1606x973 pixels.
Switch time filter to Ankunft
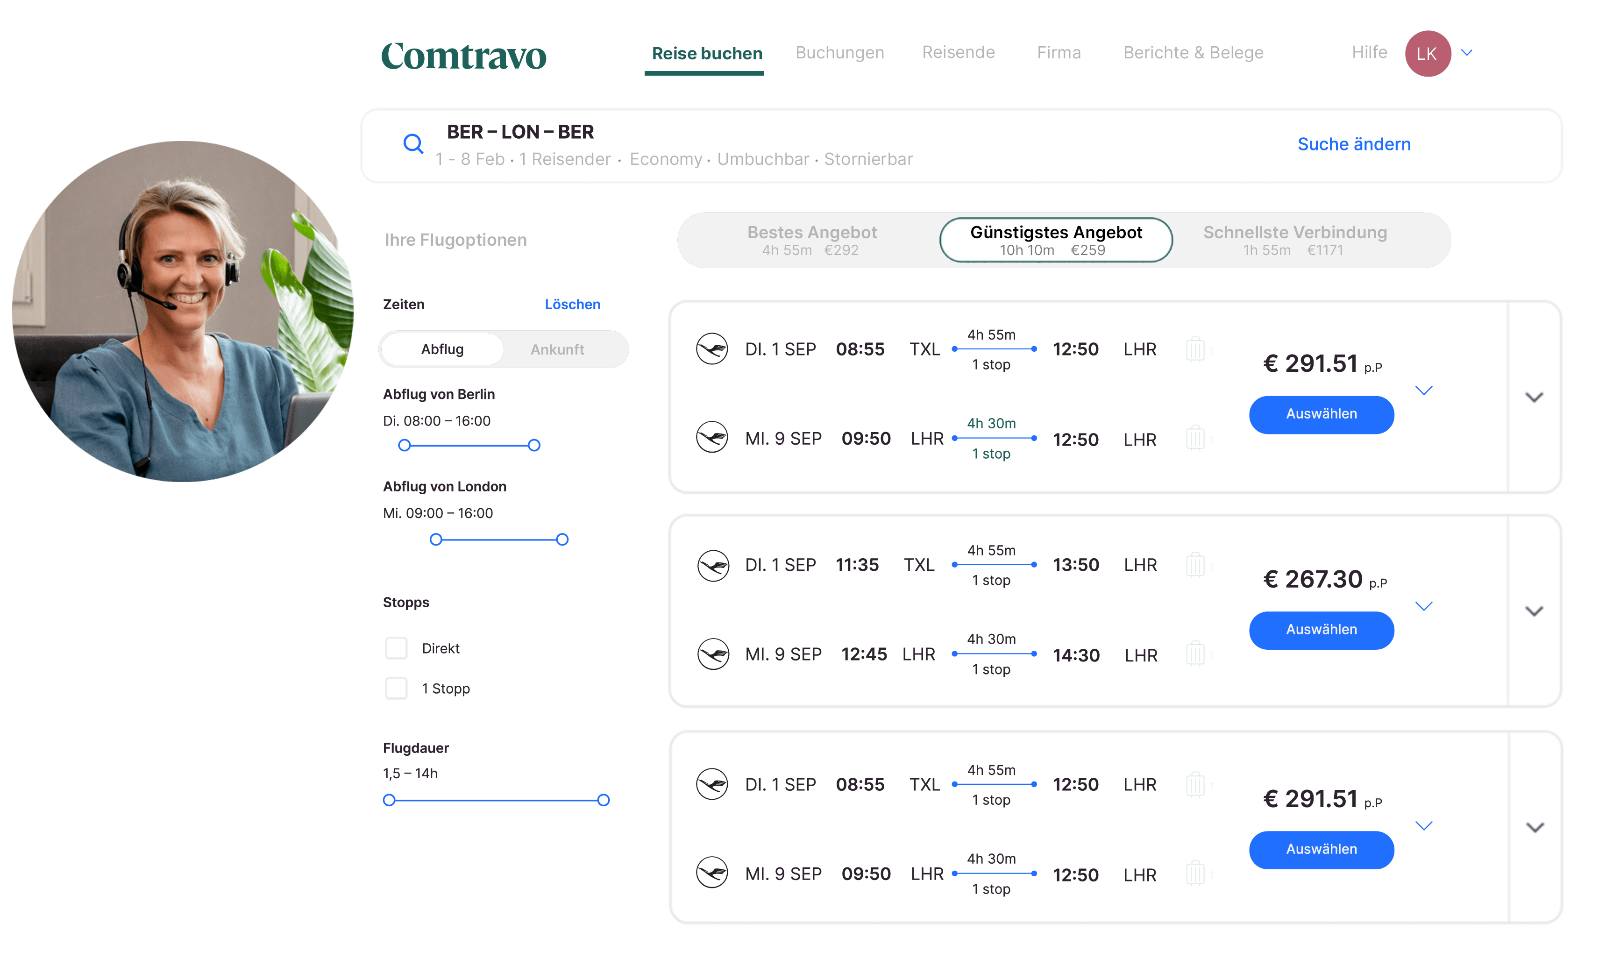557,349
